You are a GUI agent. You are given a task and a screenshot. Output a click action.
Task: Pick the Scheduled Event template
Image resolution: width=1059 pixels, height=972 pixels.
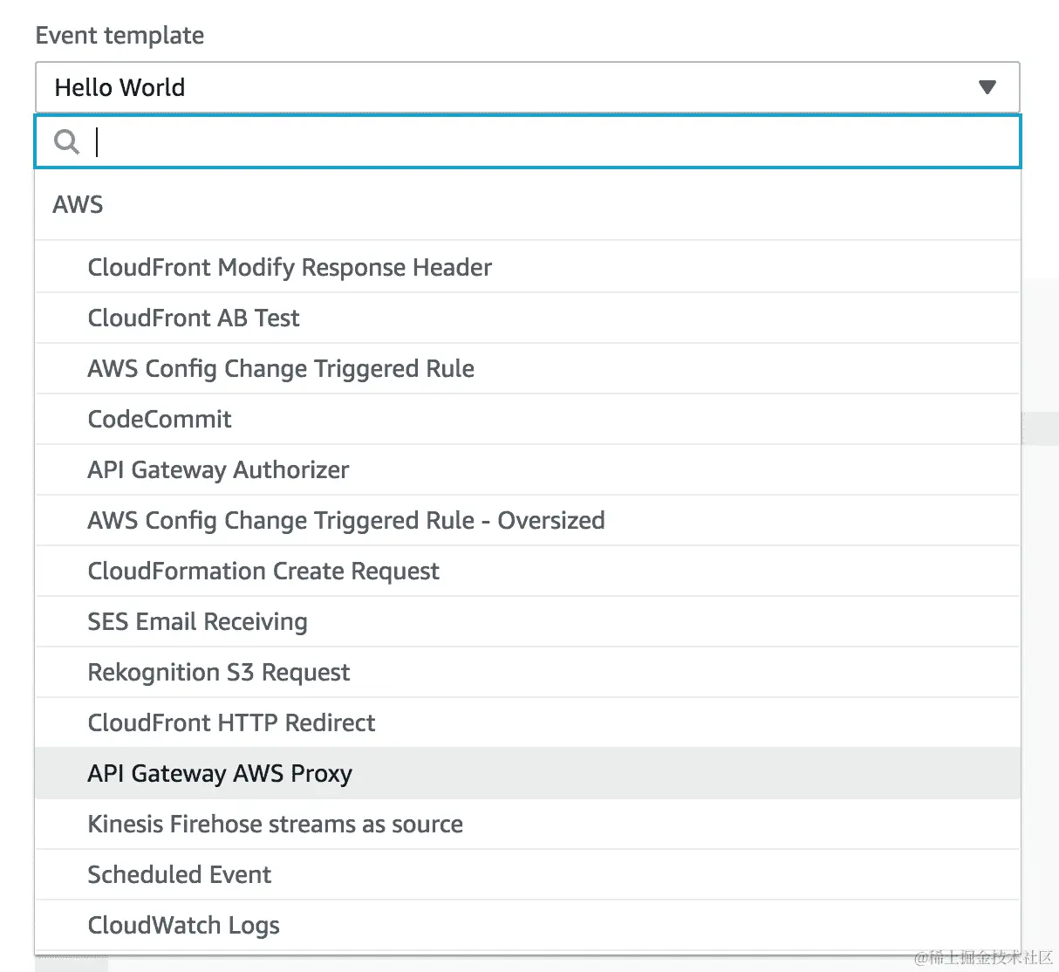(x=180, y=874)
